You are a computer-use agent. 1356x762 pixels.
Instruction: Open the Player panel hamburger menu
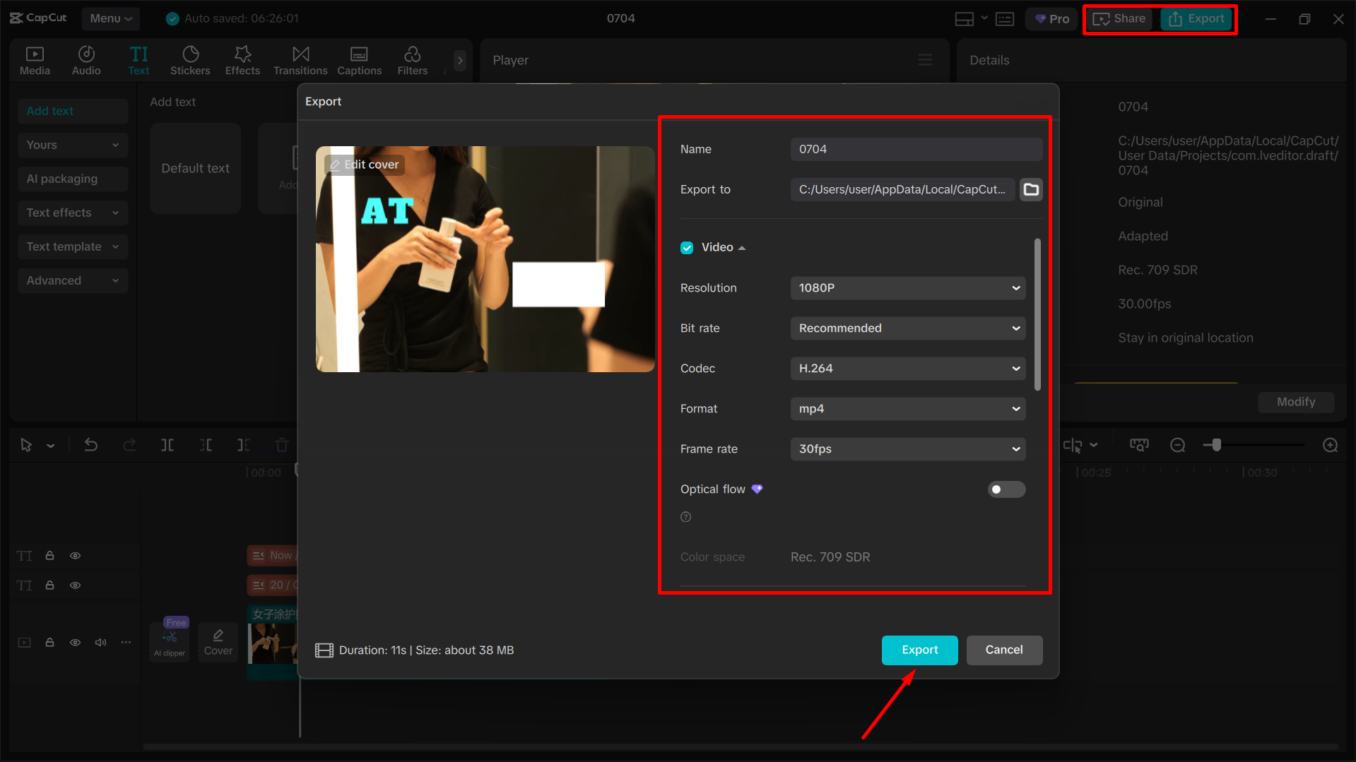[925, 60]
